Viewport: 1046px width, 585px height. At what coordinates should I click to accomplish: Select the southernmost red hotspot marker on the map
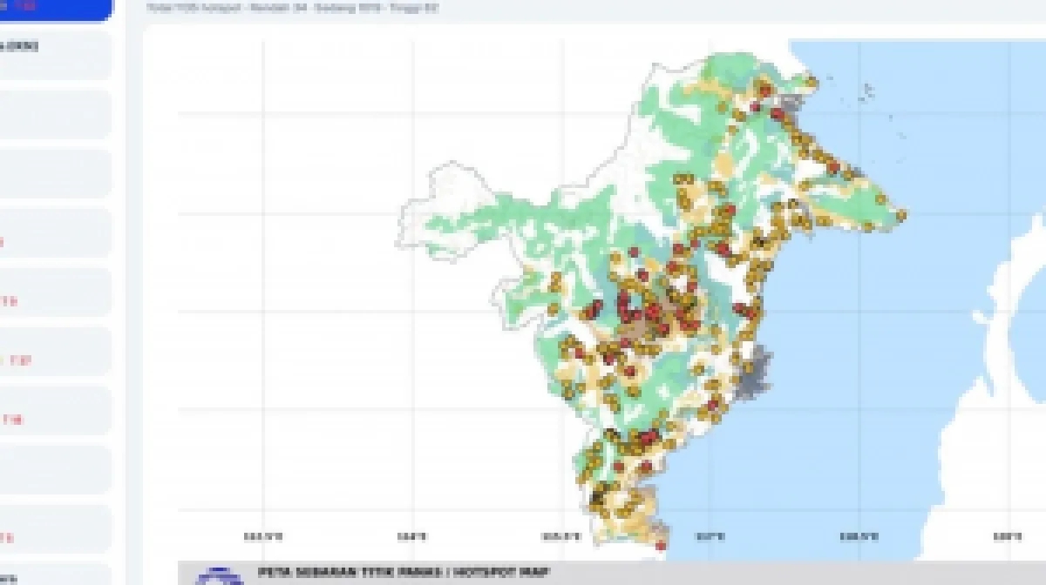(x=660, y=546)
